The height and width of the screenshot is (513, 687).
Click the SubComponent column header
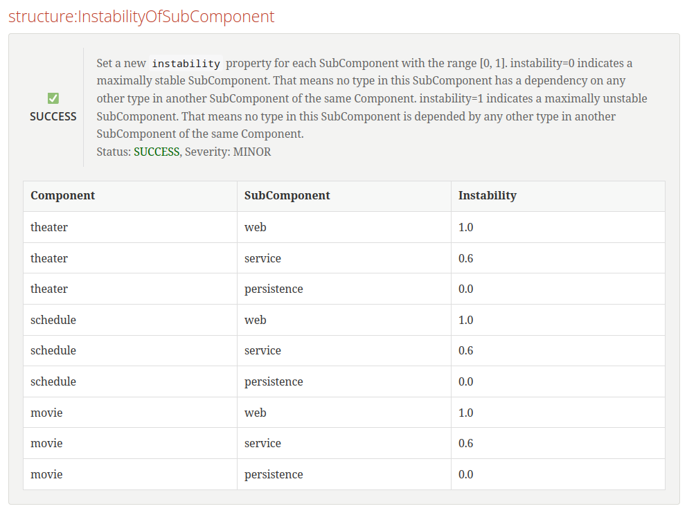(287, 196)
